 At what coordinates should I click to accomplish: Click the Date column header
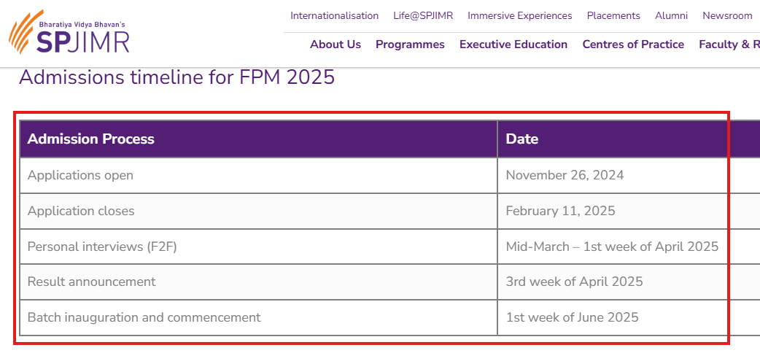(629, 139)
